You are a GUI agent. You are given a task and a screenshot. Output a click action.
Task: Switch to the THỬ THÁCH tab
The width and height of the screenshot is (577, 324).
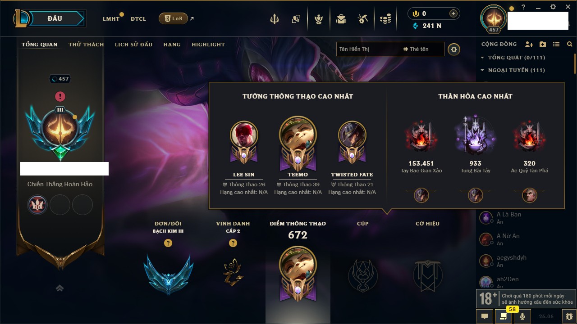86,45
